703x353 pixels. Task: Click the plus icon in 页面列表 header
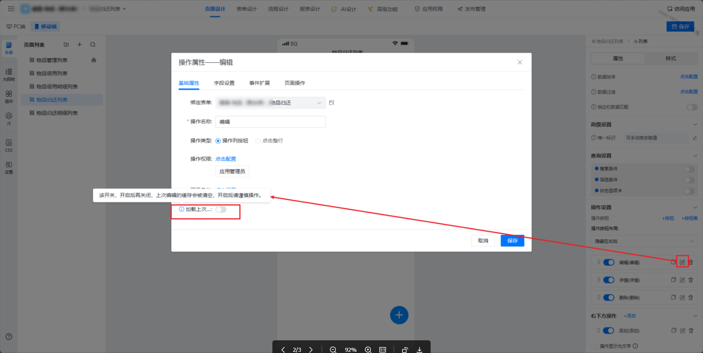pos(80,45)
